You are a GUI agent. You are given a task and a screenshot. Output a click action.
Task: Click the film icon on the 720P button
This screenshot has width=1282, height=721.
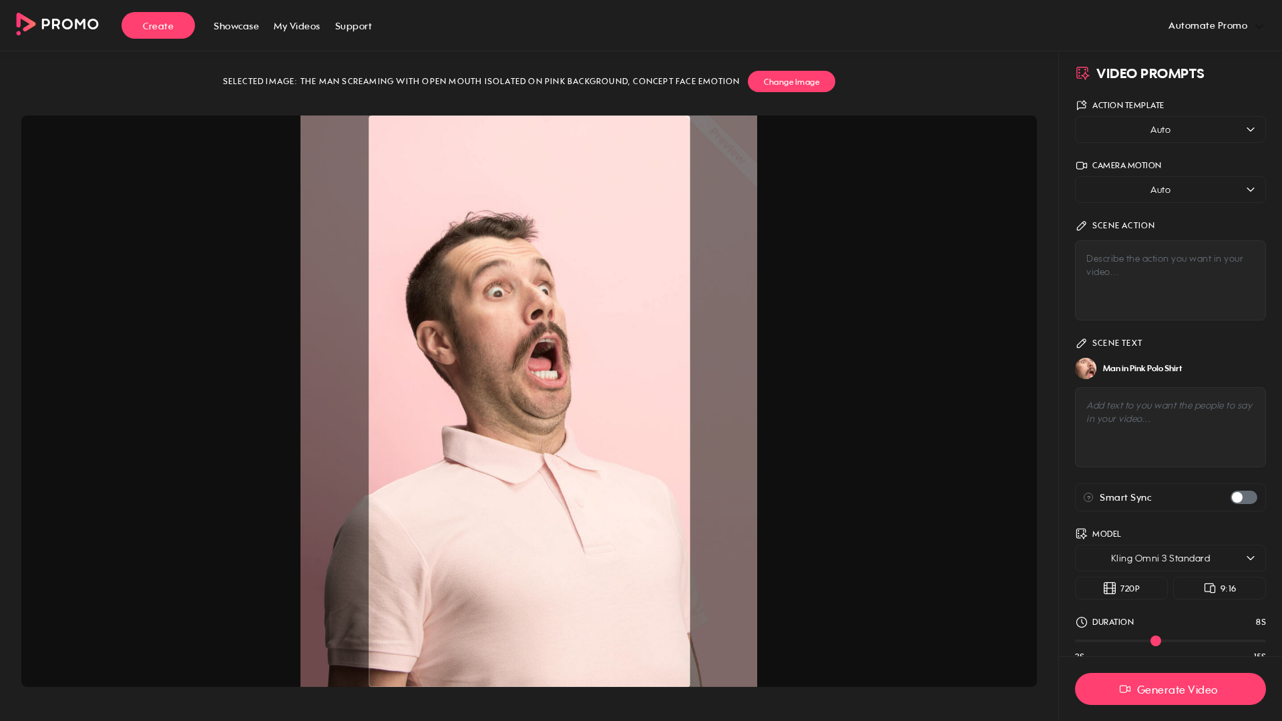pos(1110,588)
